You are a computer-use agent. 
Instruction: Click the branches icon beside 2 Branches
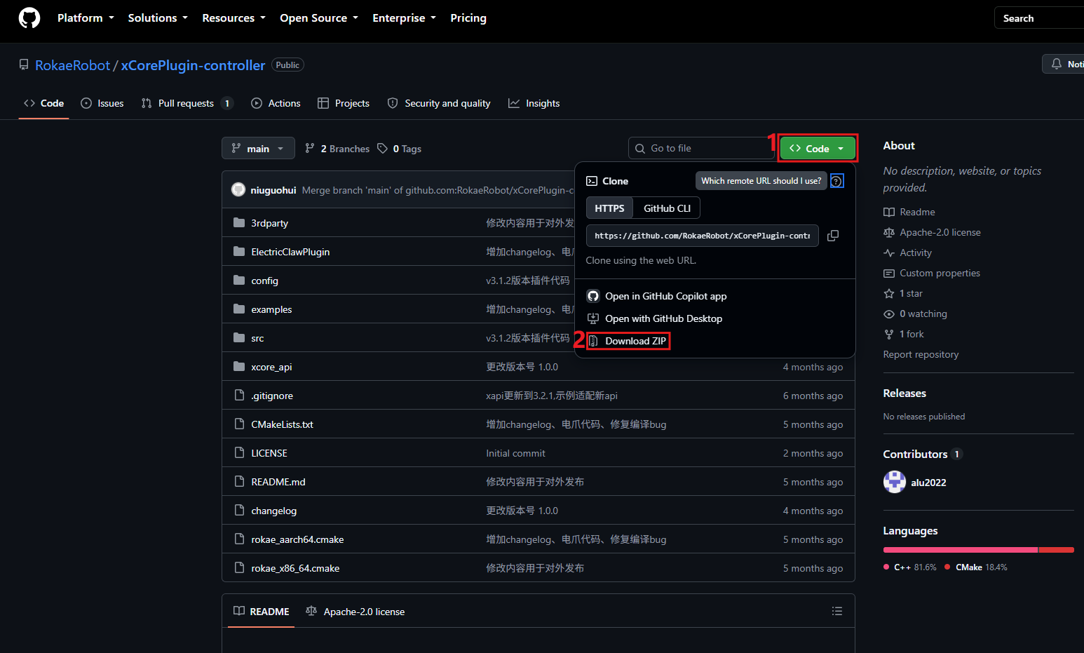(x=310, y=148)
